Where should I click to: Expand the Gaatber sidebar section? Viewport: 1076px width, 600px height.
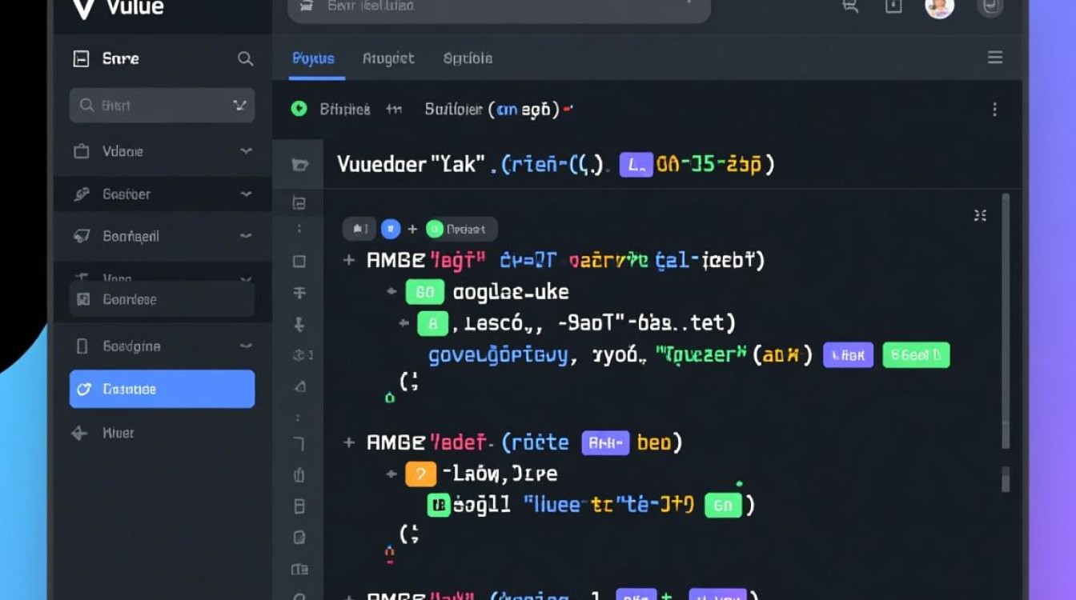coord(246,194)
